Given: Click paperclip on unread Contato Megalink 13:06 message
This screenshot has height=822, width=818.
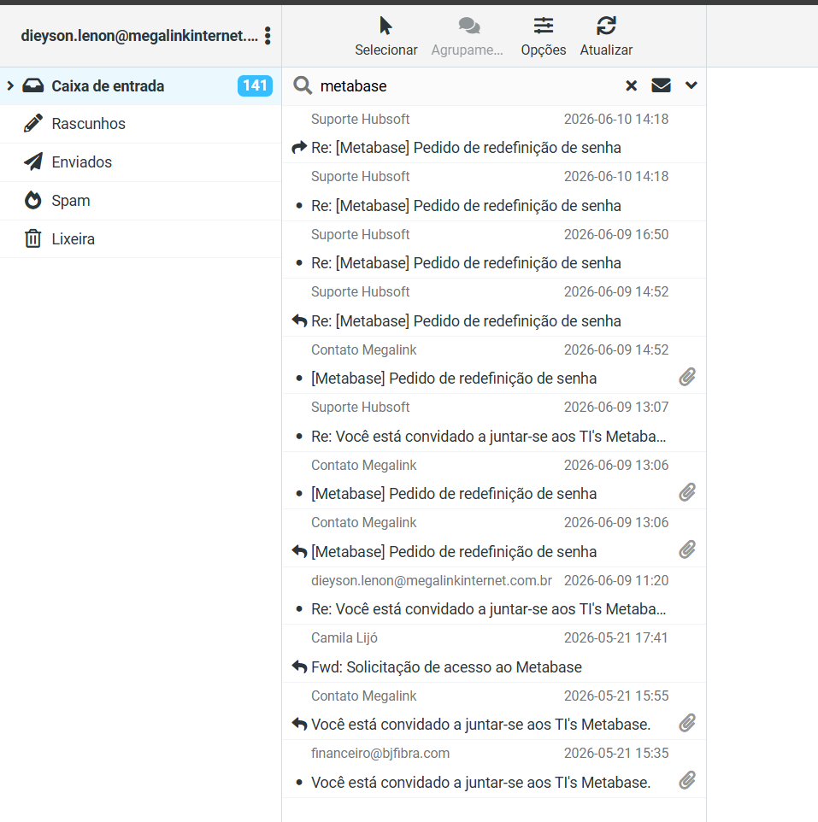Looking at the screenshot, I should click(687, 492).
